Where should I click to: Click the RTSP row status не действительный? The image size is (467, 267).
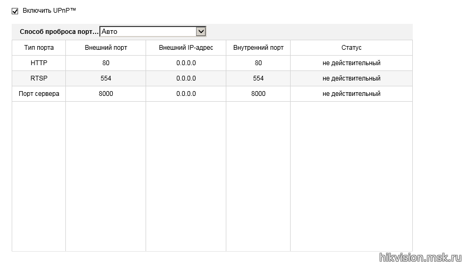tap(351, 78)
